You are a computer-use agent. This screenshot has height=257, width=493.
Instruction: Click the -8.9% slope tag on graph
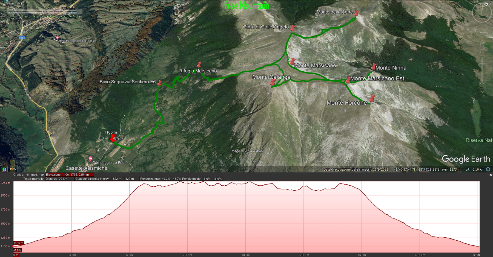click(x=18, y=250)
